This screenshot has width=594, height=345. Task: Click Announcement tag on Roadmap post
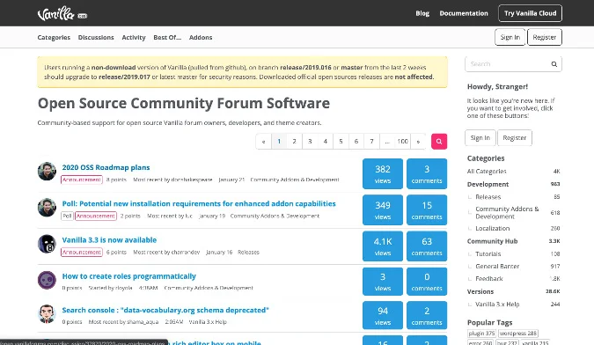pos(82,180)
